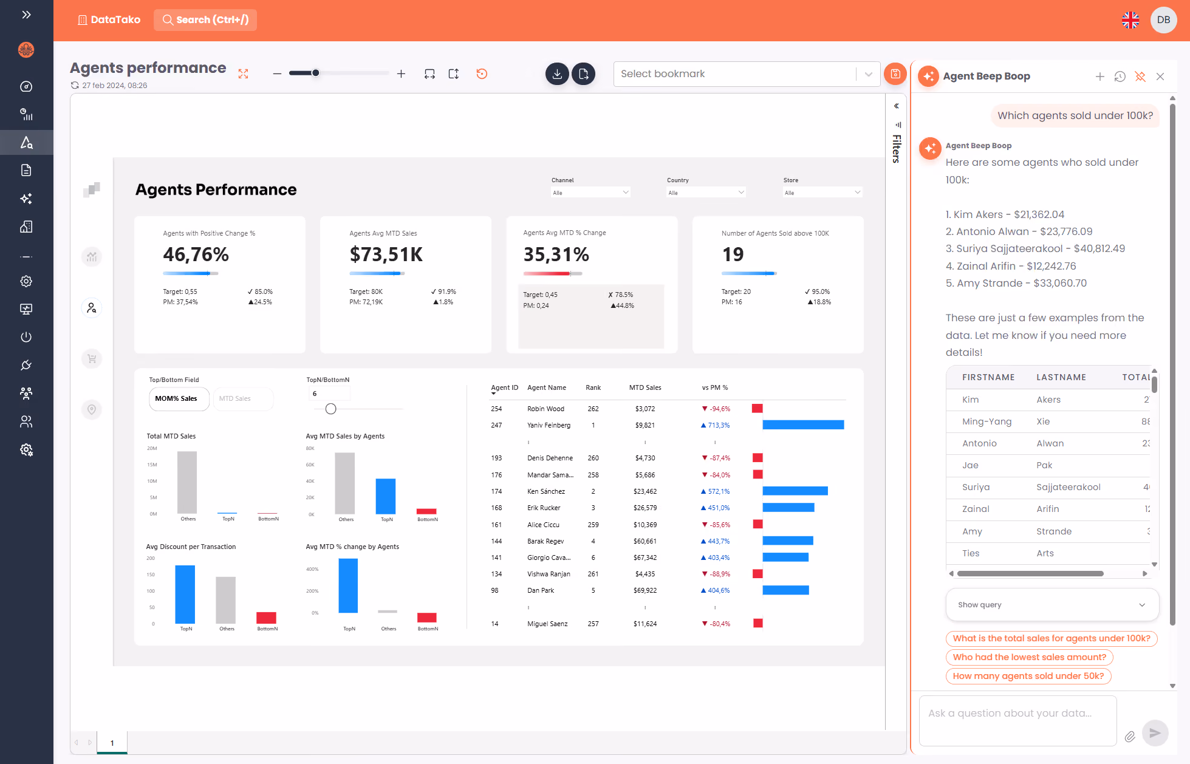Ask 'What is the total sales for agents under 100k?'
Viewport: 1190px width, 764px height.
pos(1052,638)
